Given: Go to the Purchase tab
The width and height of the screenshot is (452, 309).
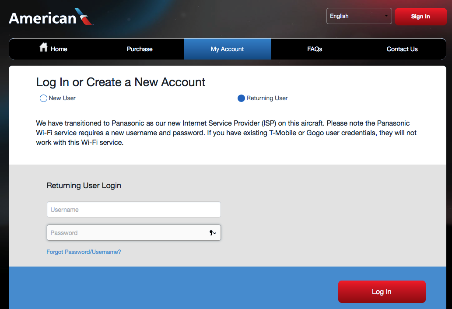Looking at the screenshot, I should 140,49.
